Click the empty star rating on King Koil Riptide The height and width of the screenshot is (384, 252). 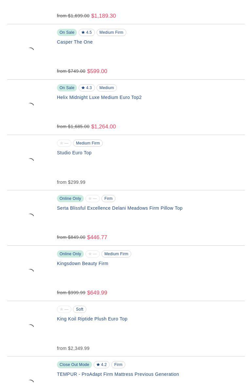pyautogui.click(x=64, y=309)
